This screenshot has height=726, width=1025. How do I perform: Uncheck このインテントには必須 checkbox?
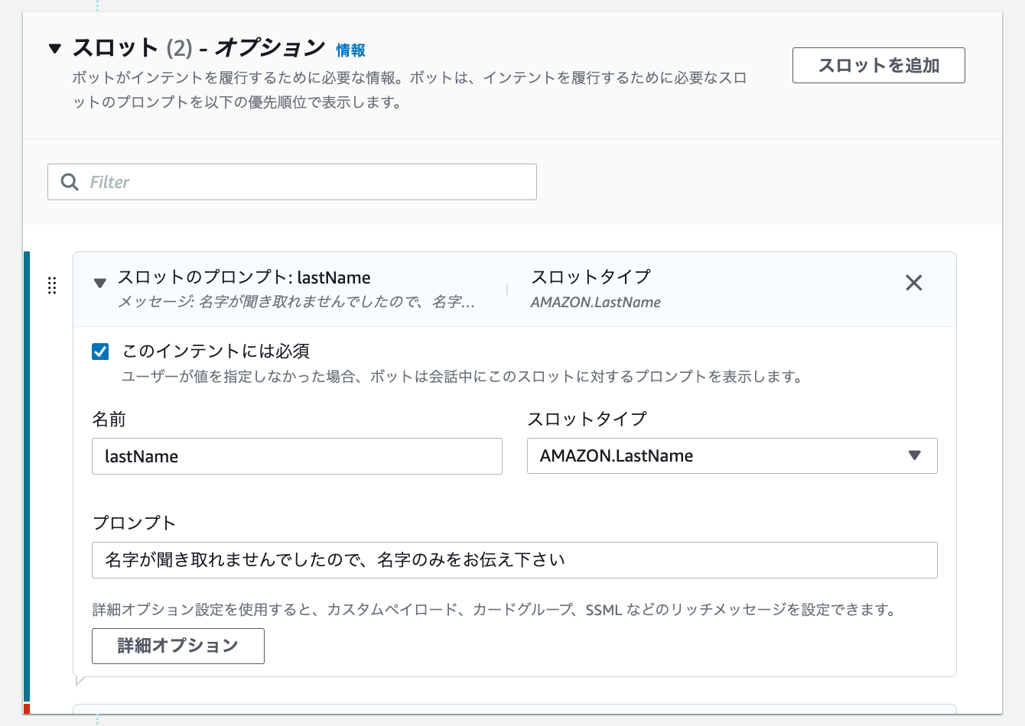click(100, 352)
